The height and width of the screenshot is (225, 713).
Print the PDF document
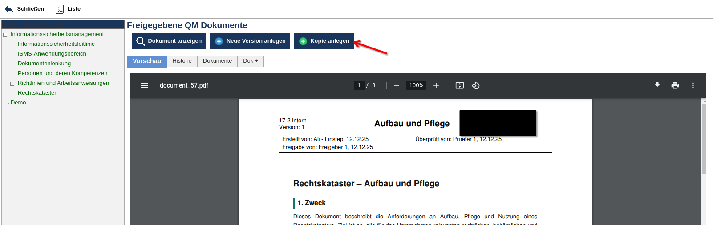tap(675, 85)
